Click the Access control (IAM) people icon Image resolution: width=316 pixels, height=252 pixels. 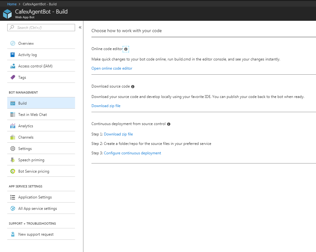pos(13,66)
